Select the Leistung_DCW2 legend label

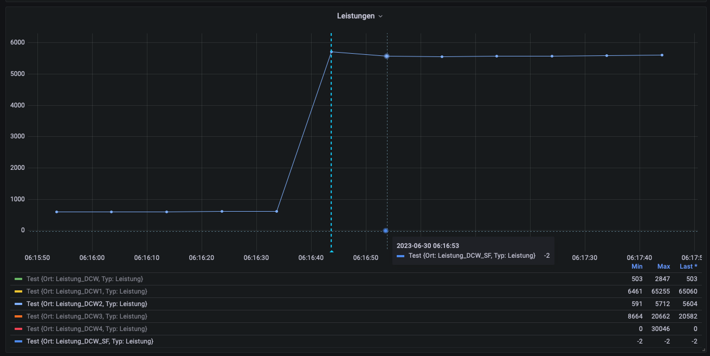pyautogui.click(x=86, y=304)
